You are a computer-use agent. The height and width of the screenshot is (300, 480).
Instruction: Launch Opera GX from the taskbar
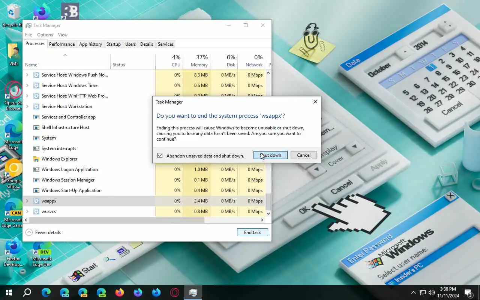[175, 292]
